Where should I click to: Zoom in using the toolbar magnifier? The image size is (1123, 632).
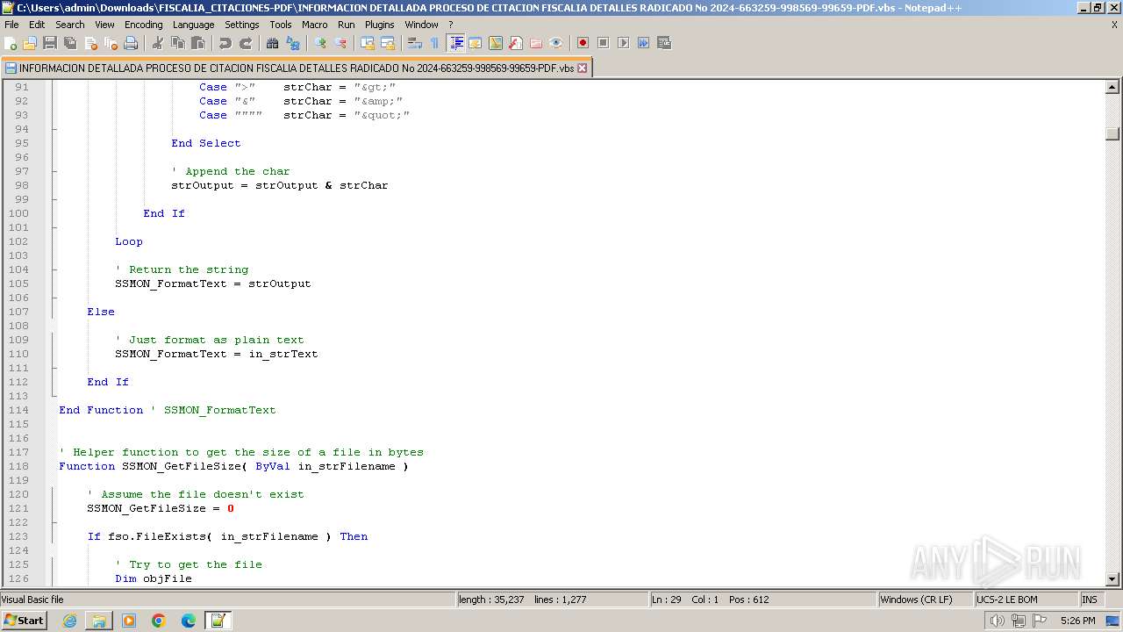320,43
